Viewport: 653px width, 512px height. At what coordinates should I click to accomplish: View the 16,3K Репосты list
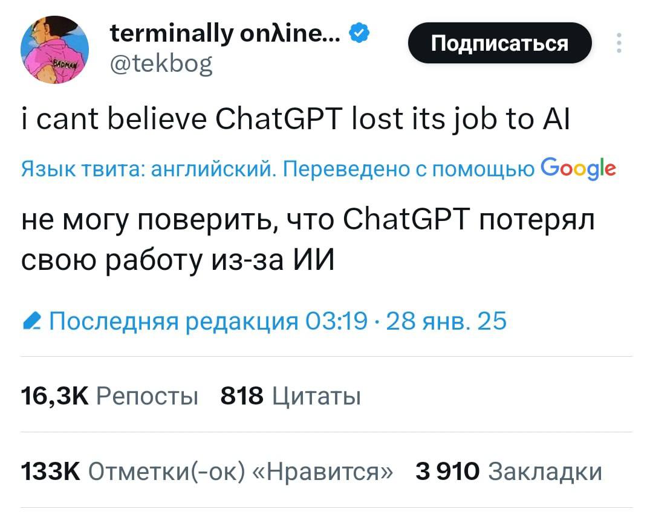pyautogui.click(x=109, y=396)
